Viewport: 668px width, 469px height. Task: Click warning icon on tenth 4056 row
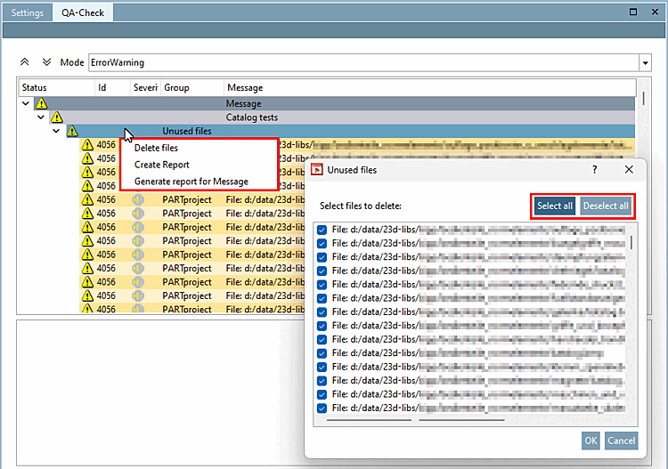(87, 268)
